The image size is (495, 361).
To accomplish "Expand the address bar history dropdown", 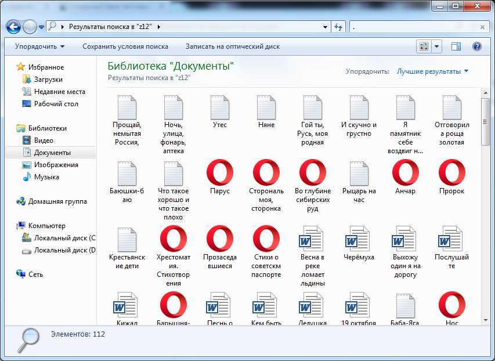I will click(325, 27).
